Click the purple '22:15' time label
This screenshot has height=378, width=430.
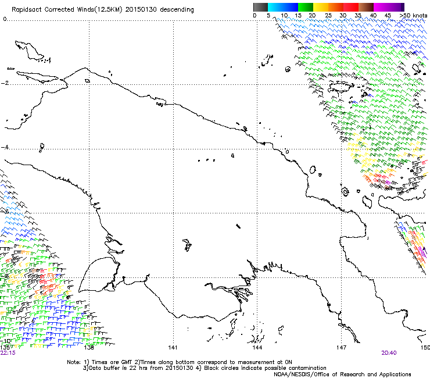click(8, 353)
